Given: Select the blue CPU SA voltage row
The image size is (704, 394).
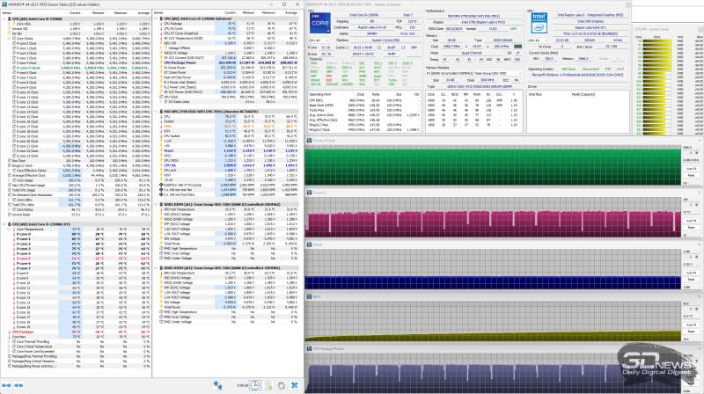Looking at the screenshot, I should click(227, 165).
